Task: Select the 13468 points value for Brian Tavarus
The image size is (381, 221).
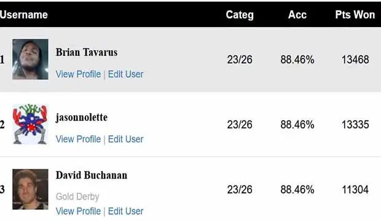Action: click(355, 60)
